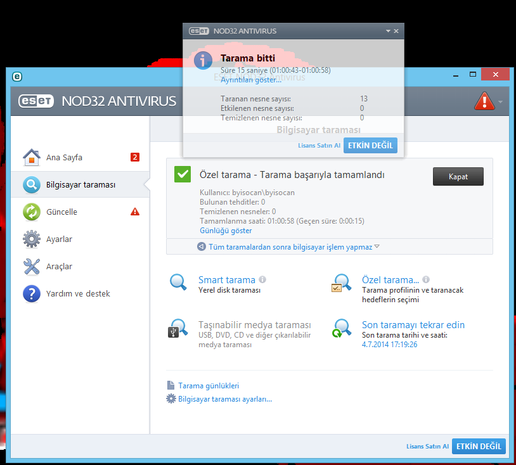The image size is (516, 465).
Task: Click the green Güncelle update icon
Action: (32, 212)
